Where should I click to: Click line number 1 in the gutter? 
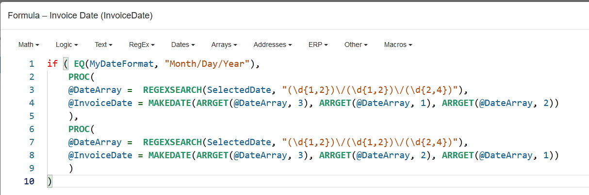pos(32,64)
